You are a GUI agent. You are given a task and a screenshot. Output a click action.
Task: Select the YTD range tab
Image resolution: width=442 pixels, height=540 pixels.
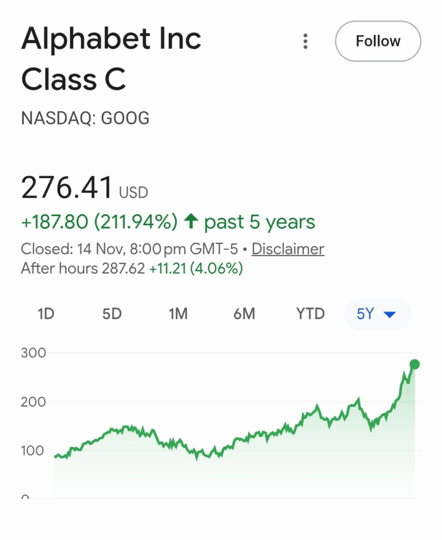point(310,314)
